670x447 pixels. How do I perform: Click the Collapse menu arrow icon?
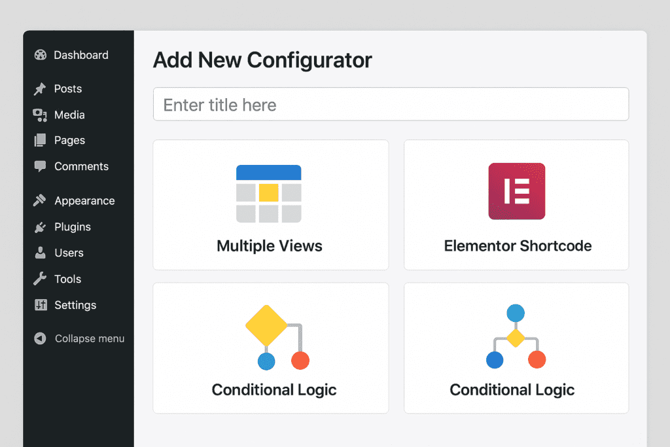41,339
